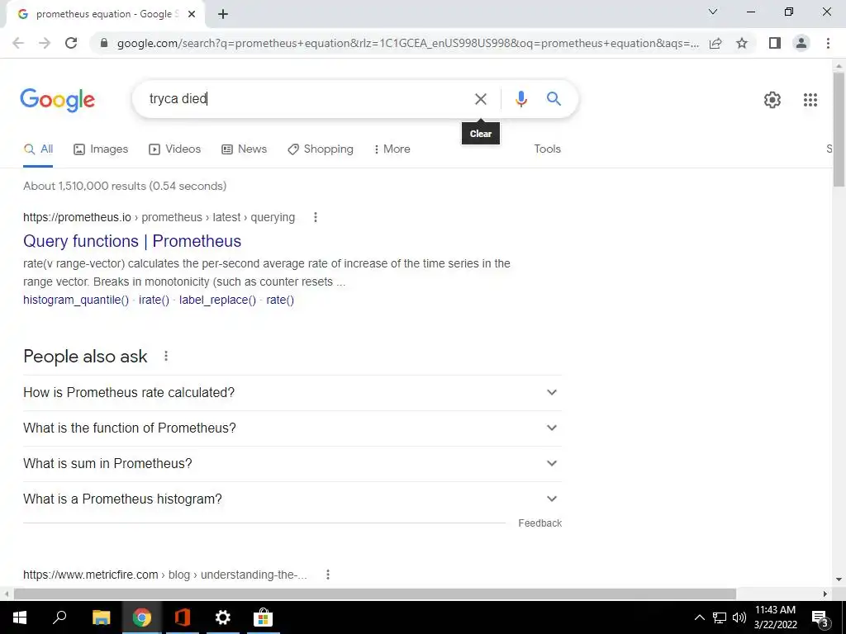Open the date and time clock
The width and height of the screenshot is (846, 634).
(775, 617)
